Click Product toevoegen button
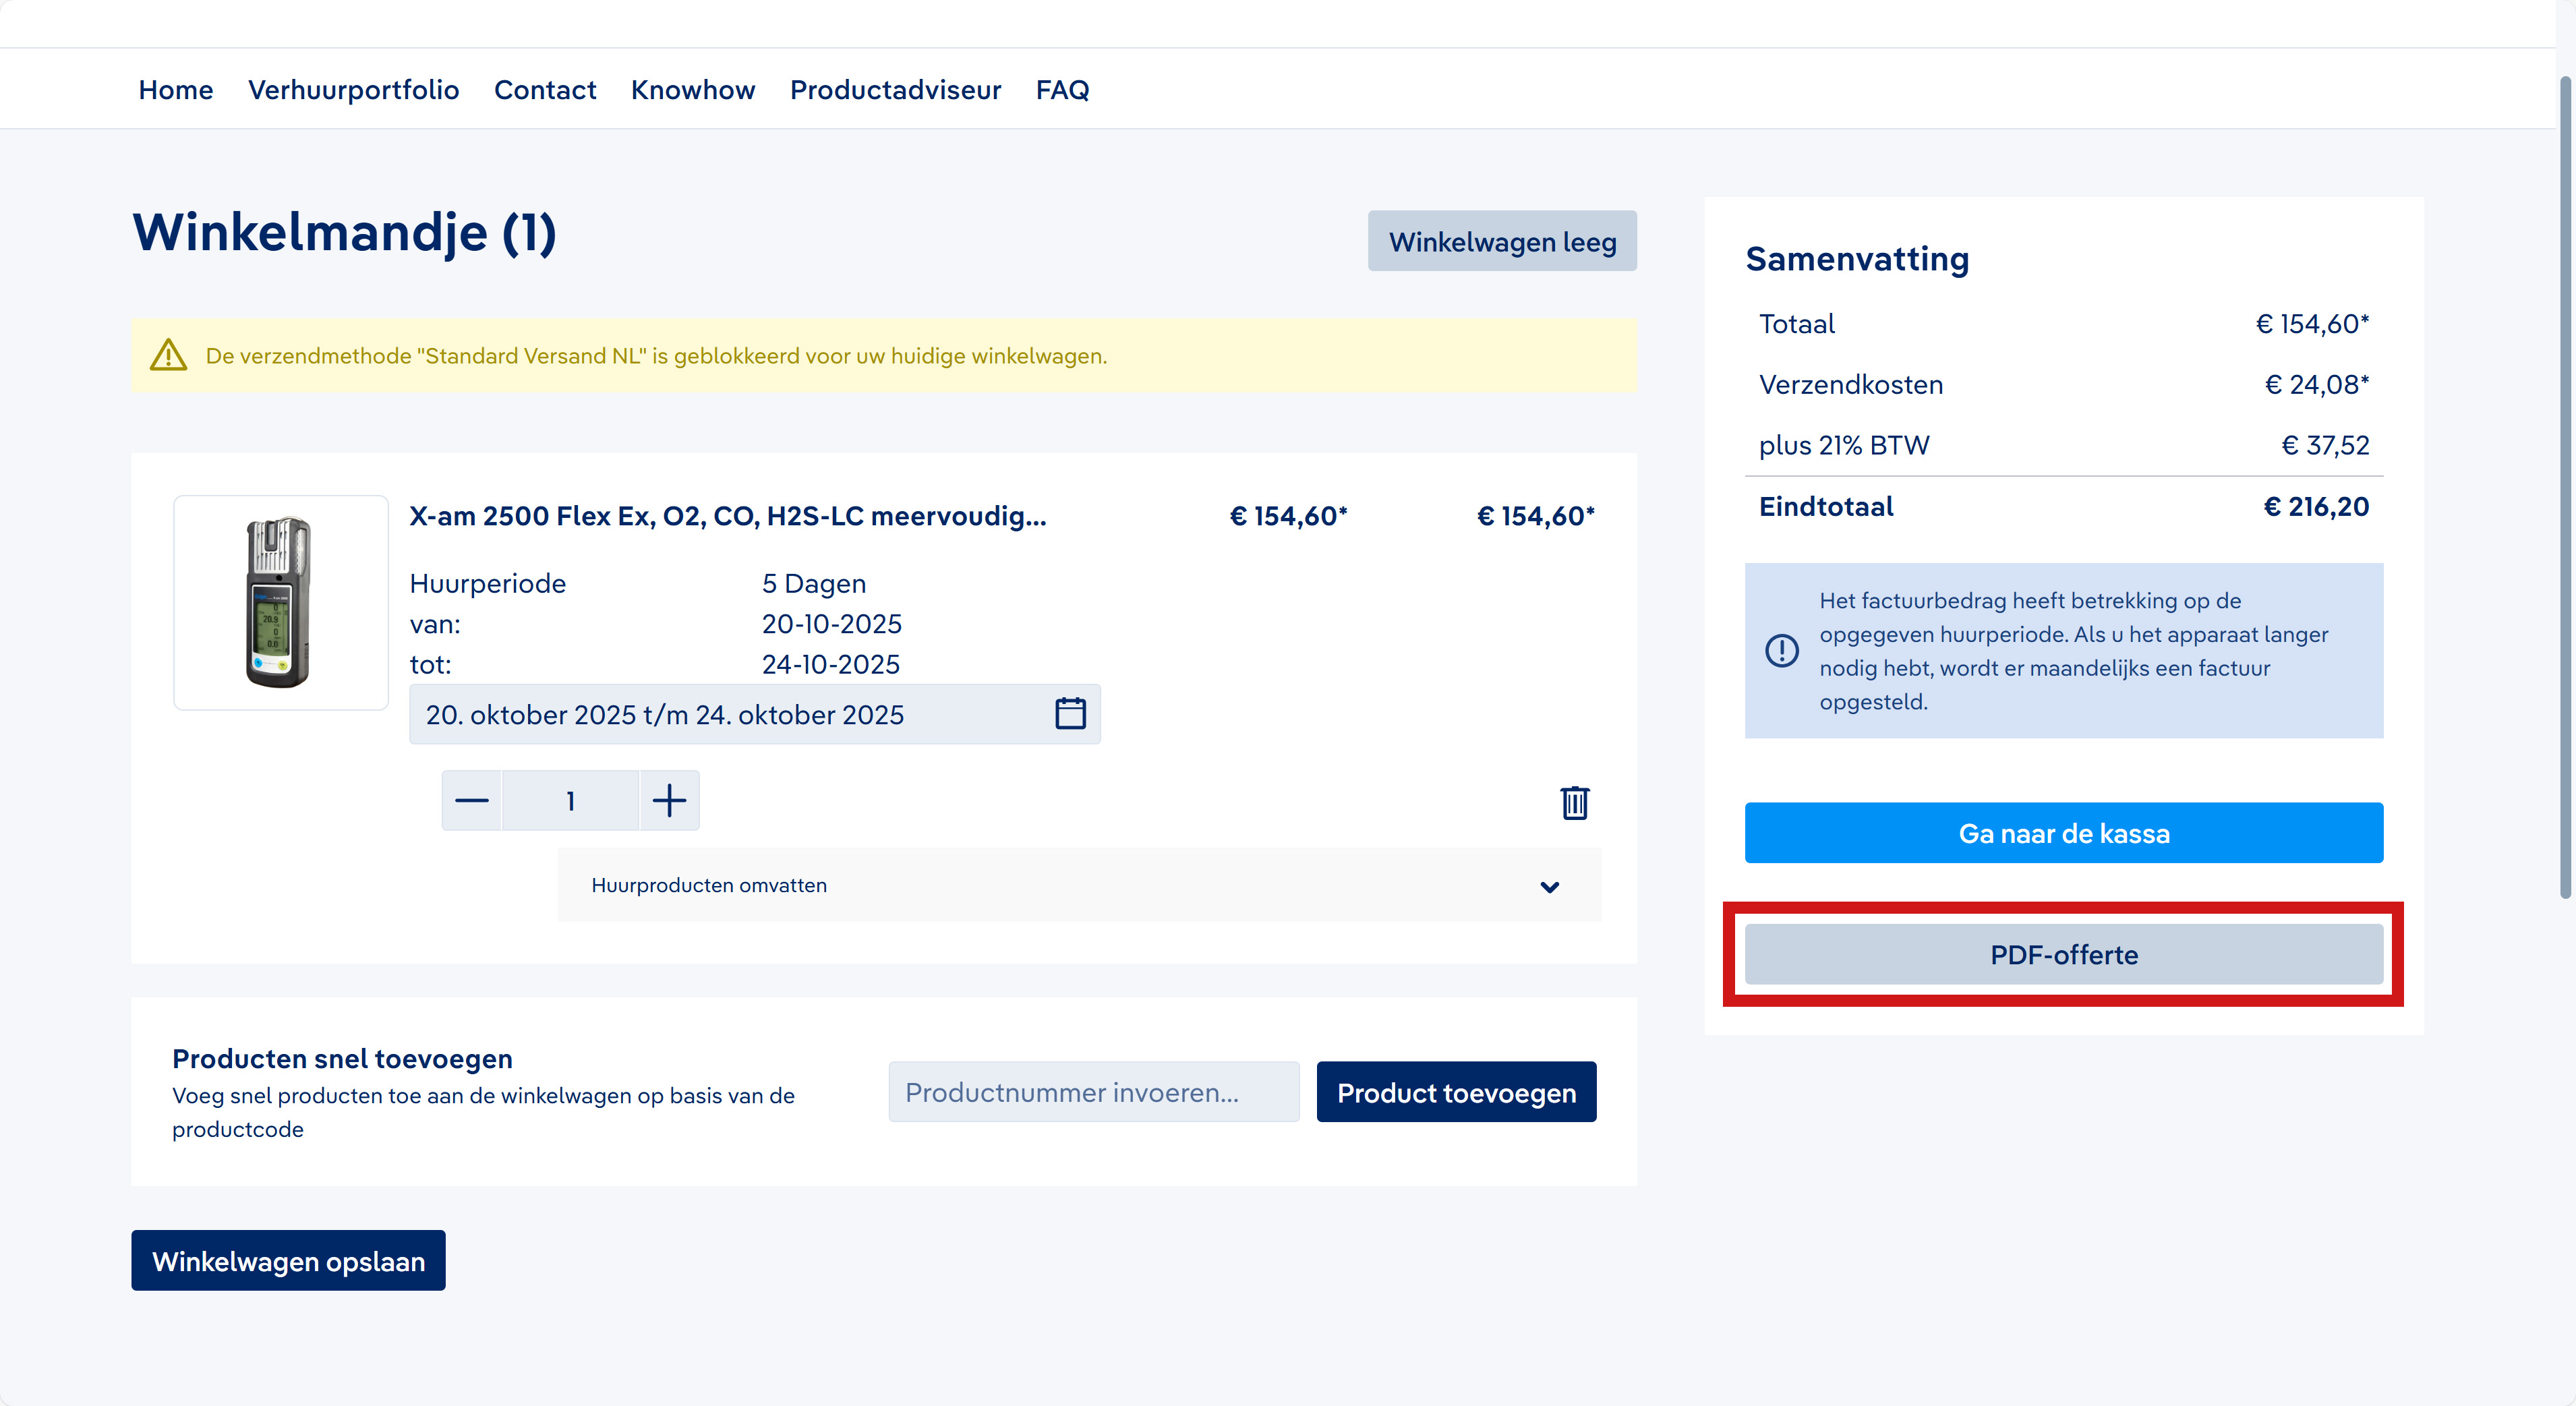Viewport: 2576px width, 1406px height. click(x=1455, y=1092)
